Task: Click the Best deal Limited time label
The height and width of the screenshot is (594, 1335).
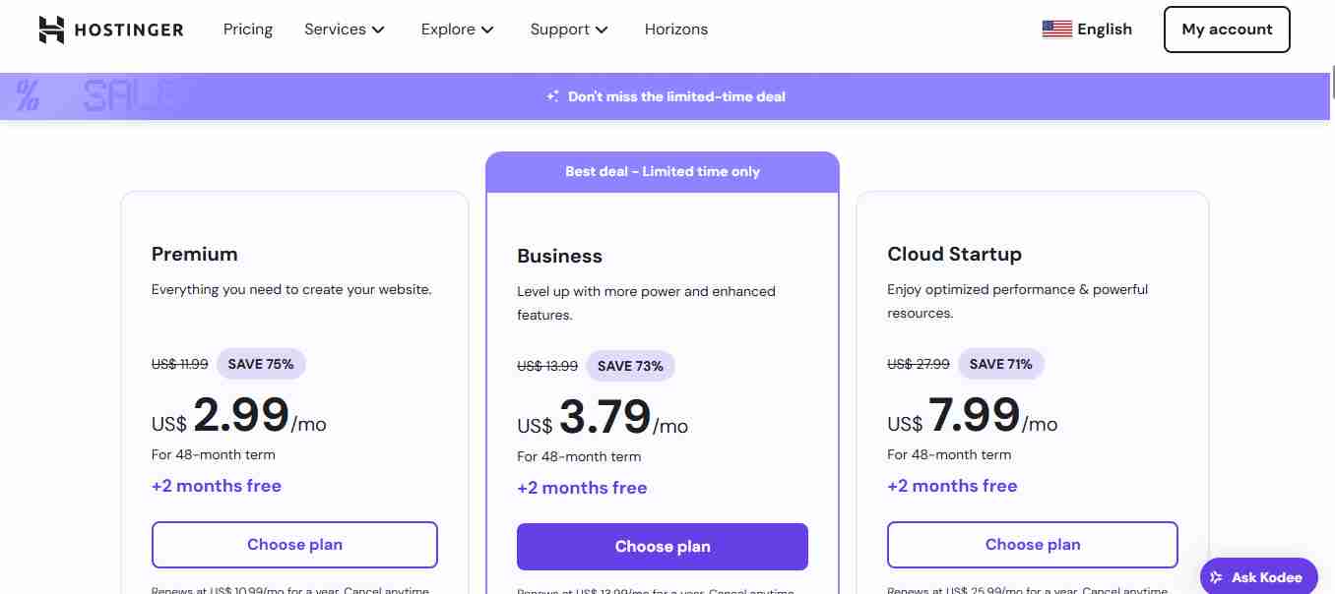Action: point(663,171)
